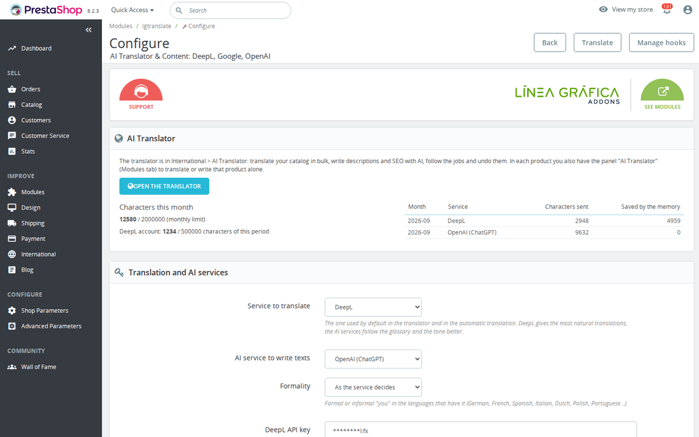
Task: Open the Orders menu
Action: (x=31, y=89)
